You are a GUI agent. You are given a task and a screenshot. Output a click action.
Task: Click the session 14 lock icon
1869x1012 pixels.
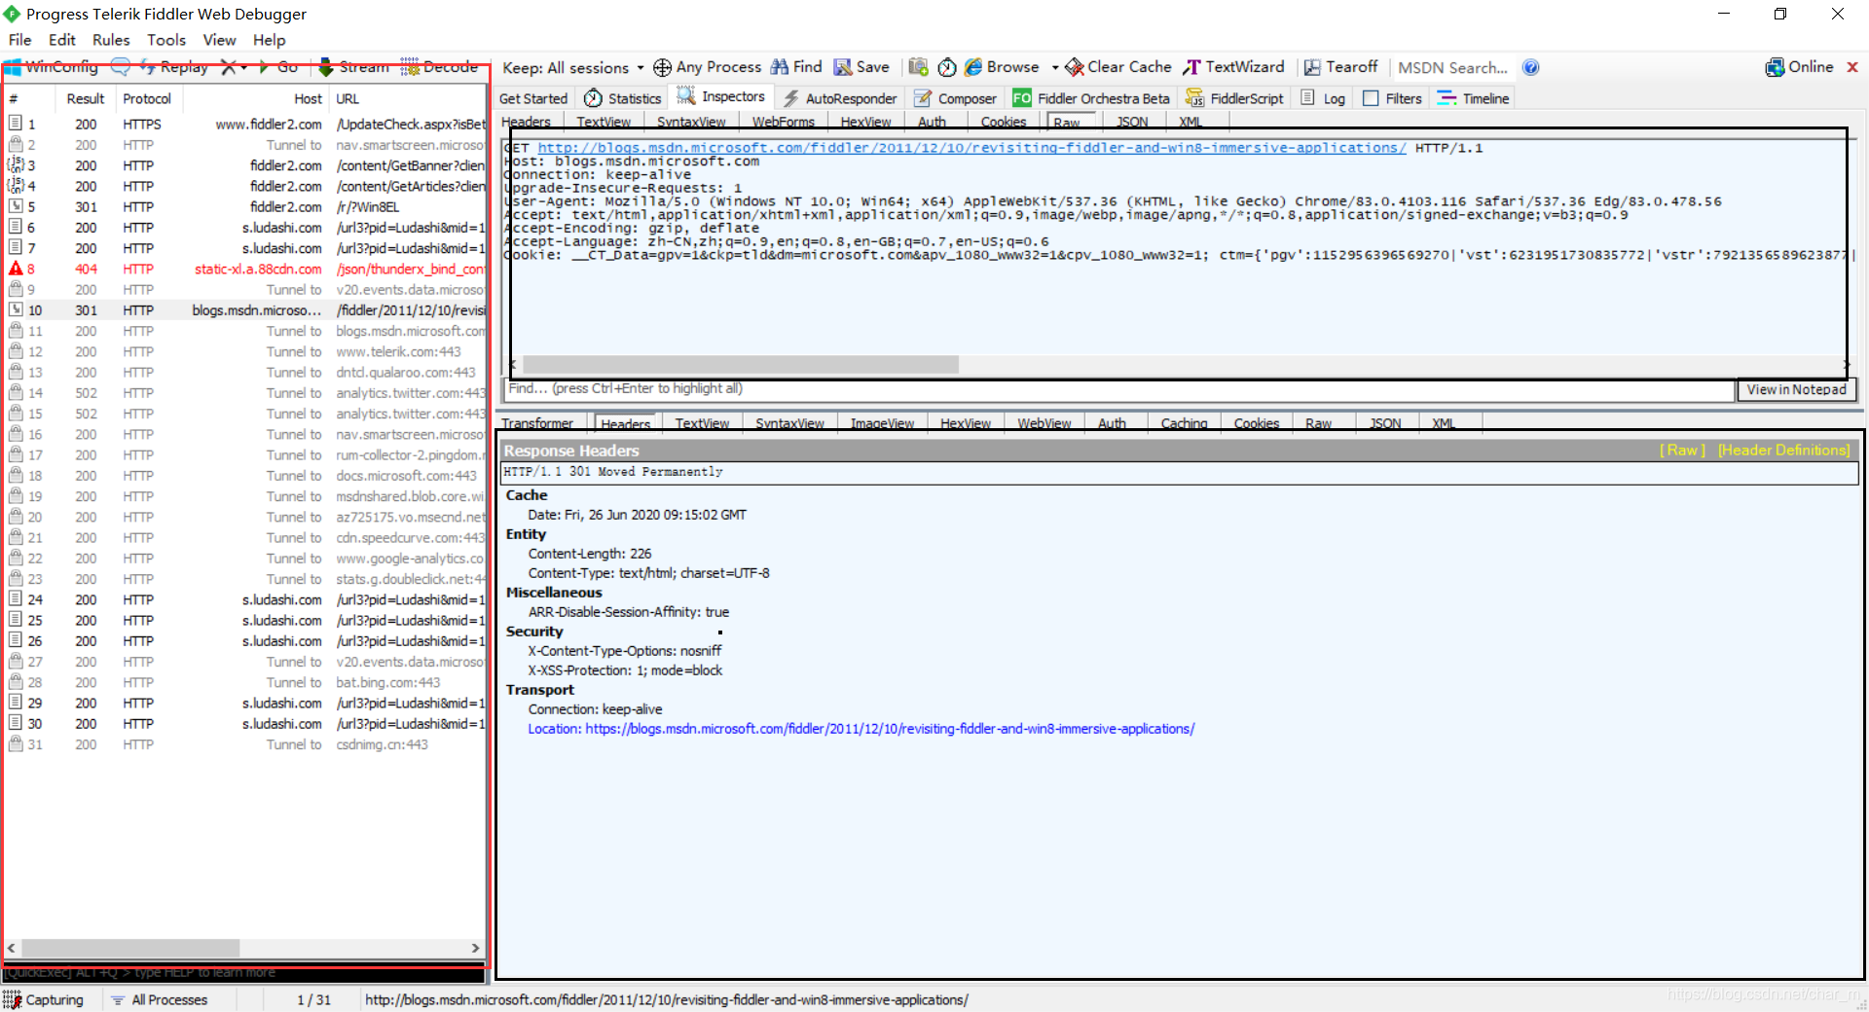16,393
